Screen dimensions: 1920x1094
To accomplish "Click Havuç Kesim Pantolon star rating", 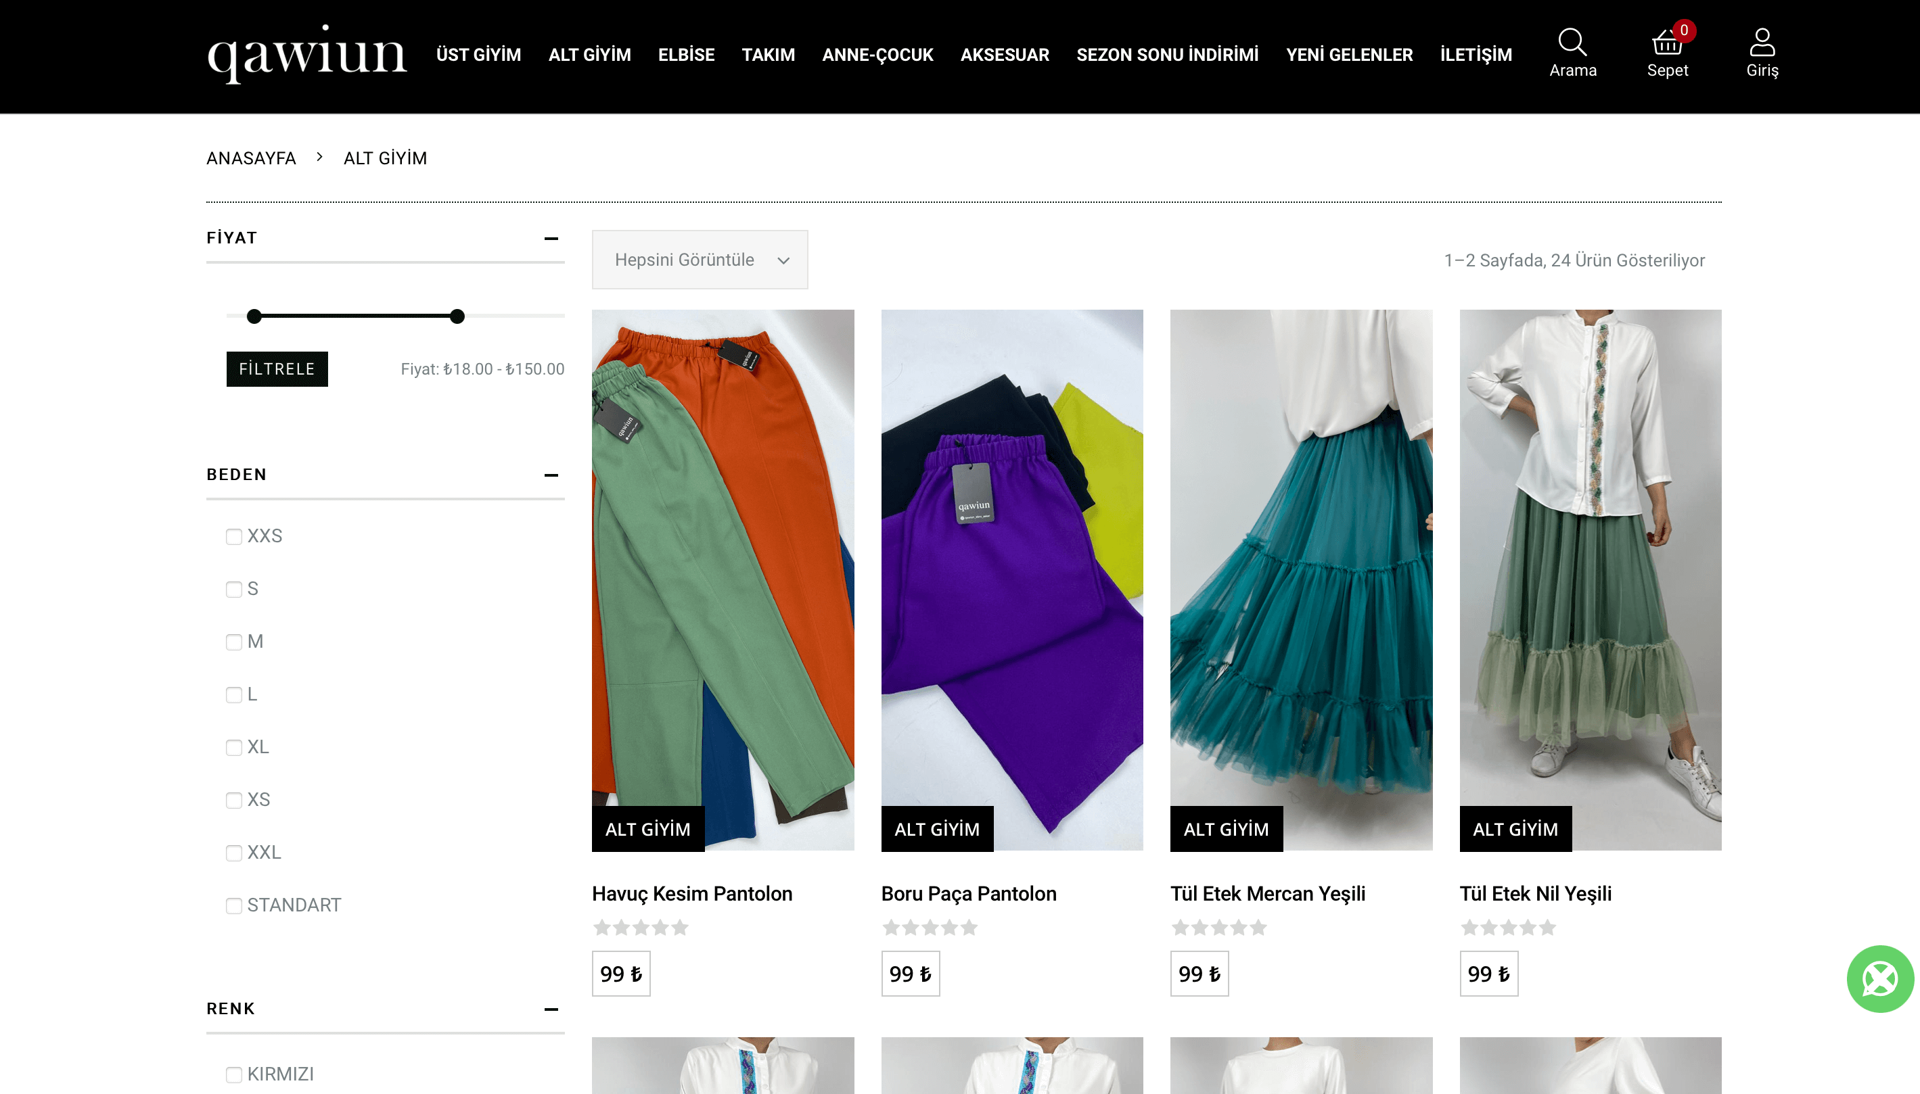I will (x=641, y=928).
